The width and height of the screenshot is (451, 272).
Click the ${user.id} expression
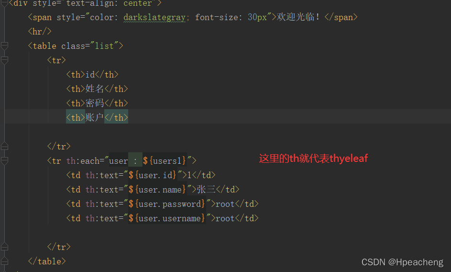(152, 175)
